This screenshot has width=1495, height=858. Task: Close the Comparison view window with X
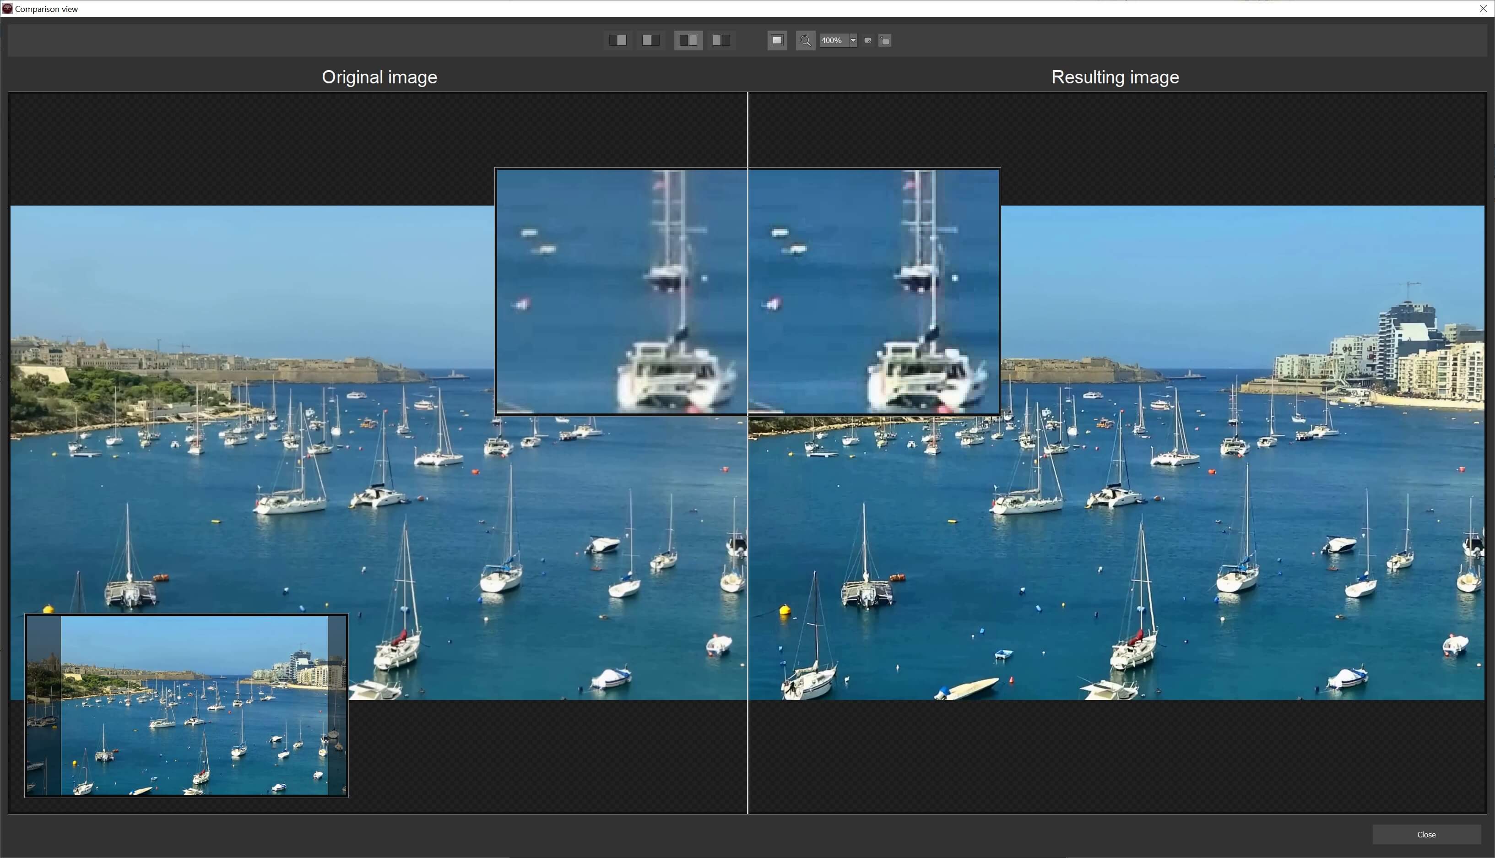coord(1483,8)
